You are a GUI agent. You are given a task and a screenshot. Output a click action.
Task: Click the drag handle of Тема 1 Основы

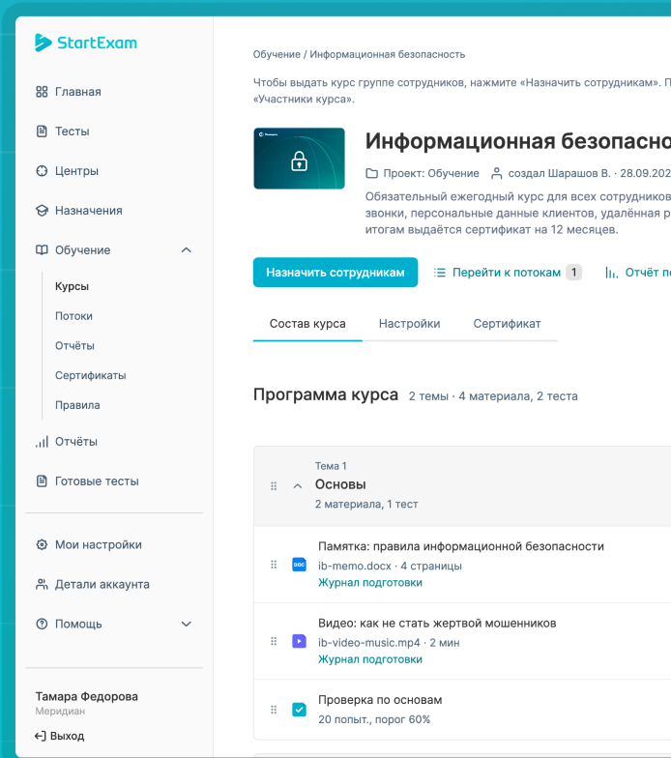(274, 485)
